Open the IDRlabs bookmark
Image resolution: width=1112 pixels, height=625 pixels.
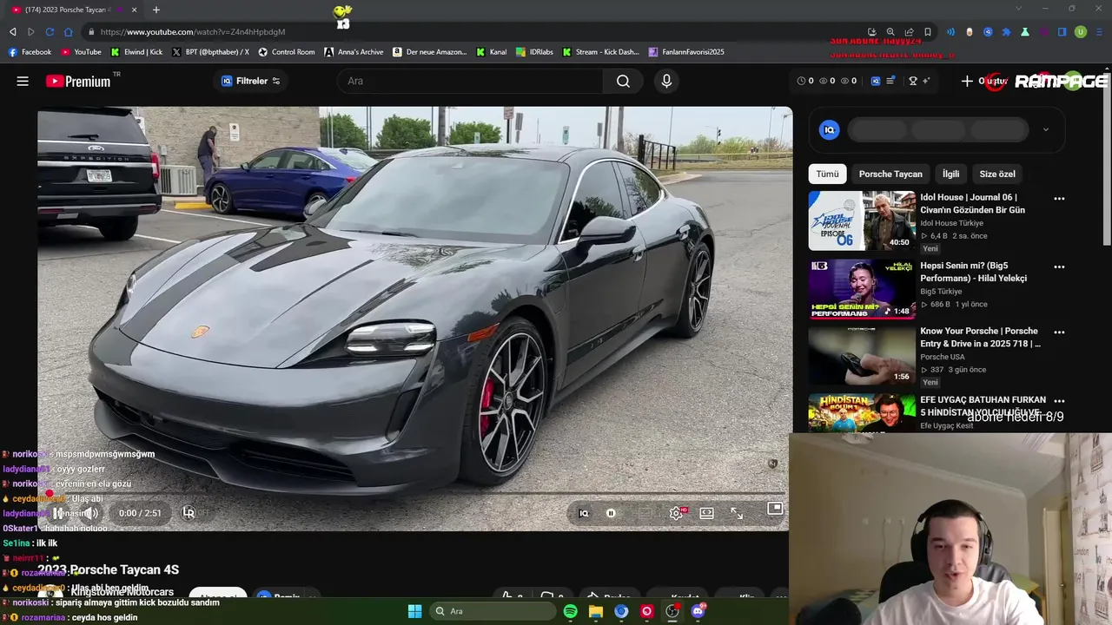point(535,52)
